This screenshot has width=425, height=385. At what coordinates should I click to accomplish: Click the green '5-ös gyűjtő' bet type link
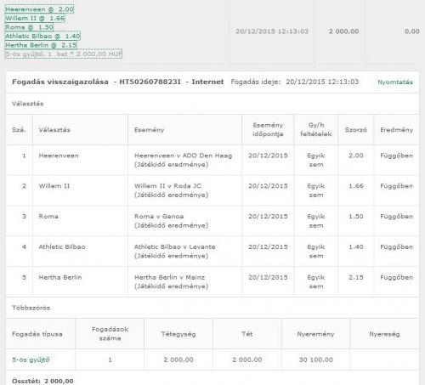point(31,360)
